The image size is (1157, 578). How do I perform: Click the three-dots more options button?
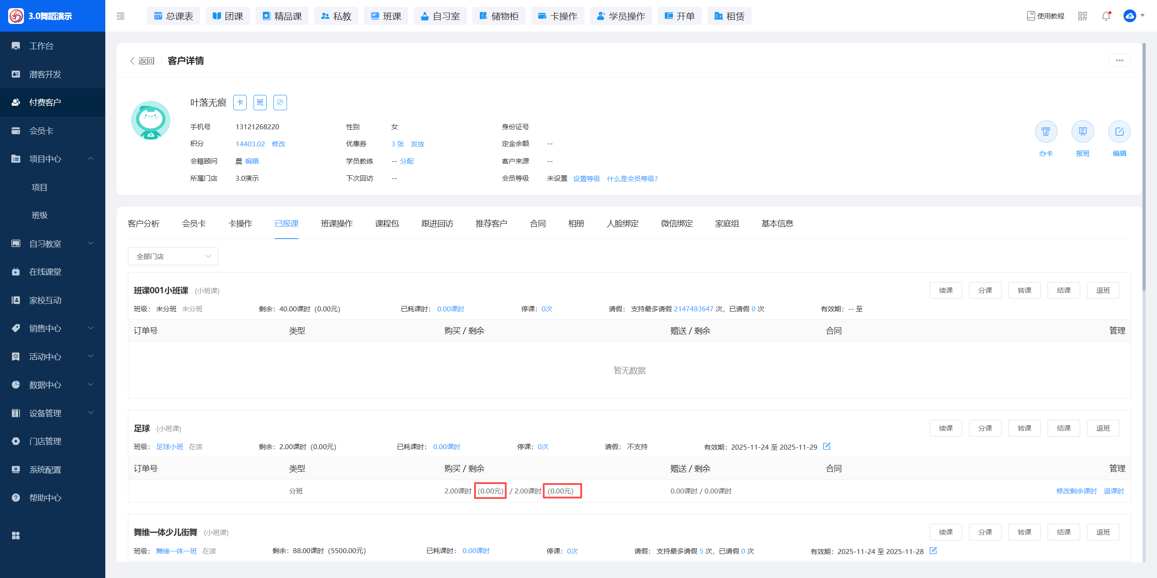[1119, 61]
